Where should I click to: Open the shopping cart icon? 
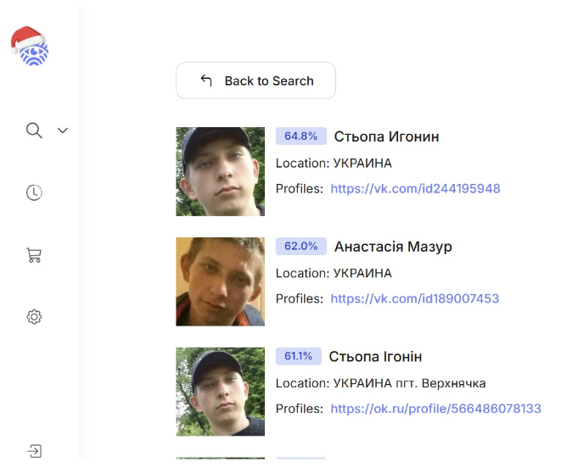pos(34,255)
